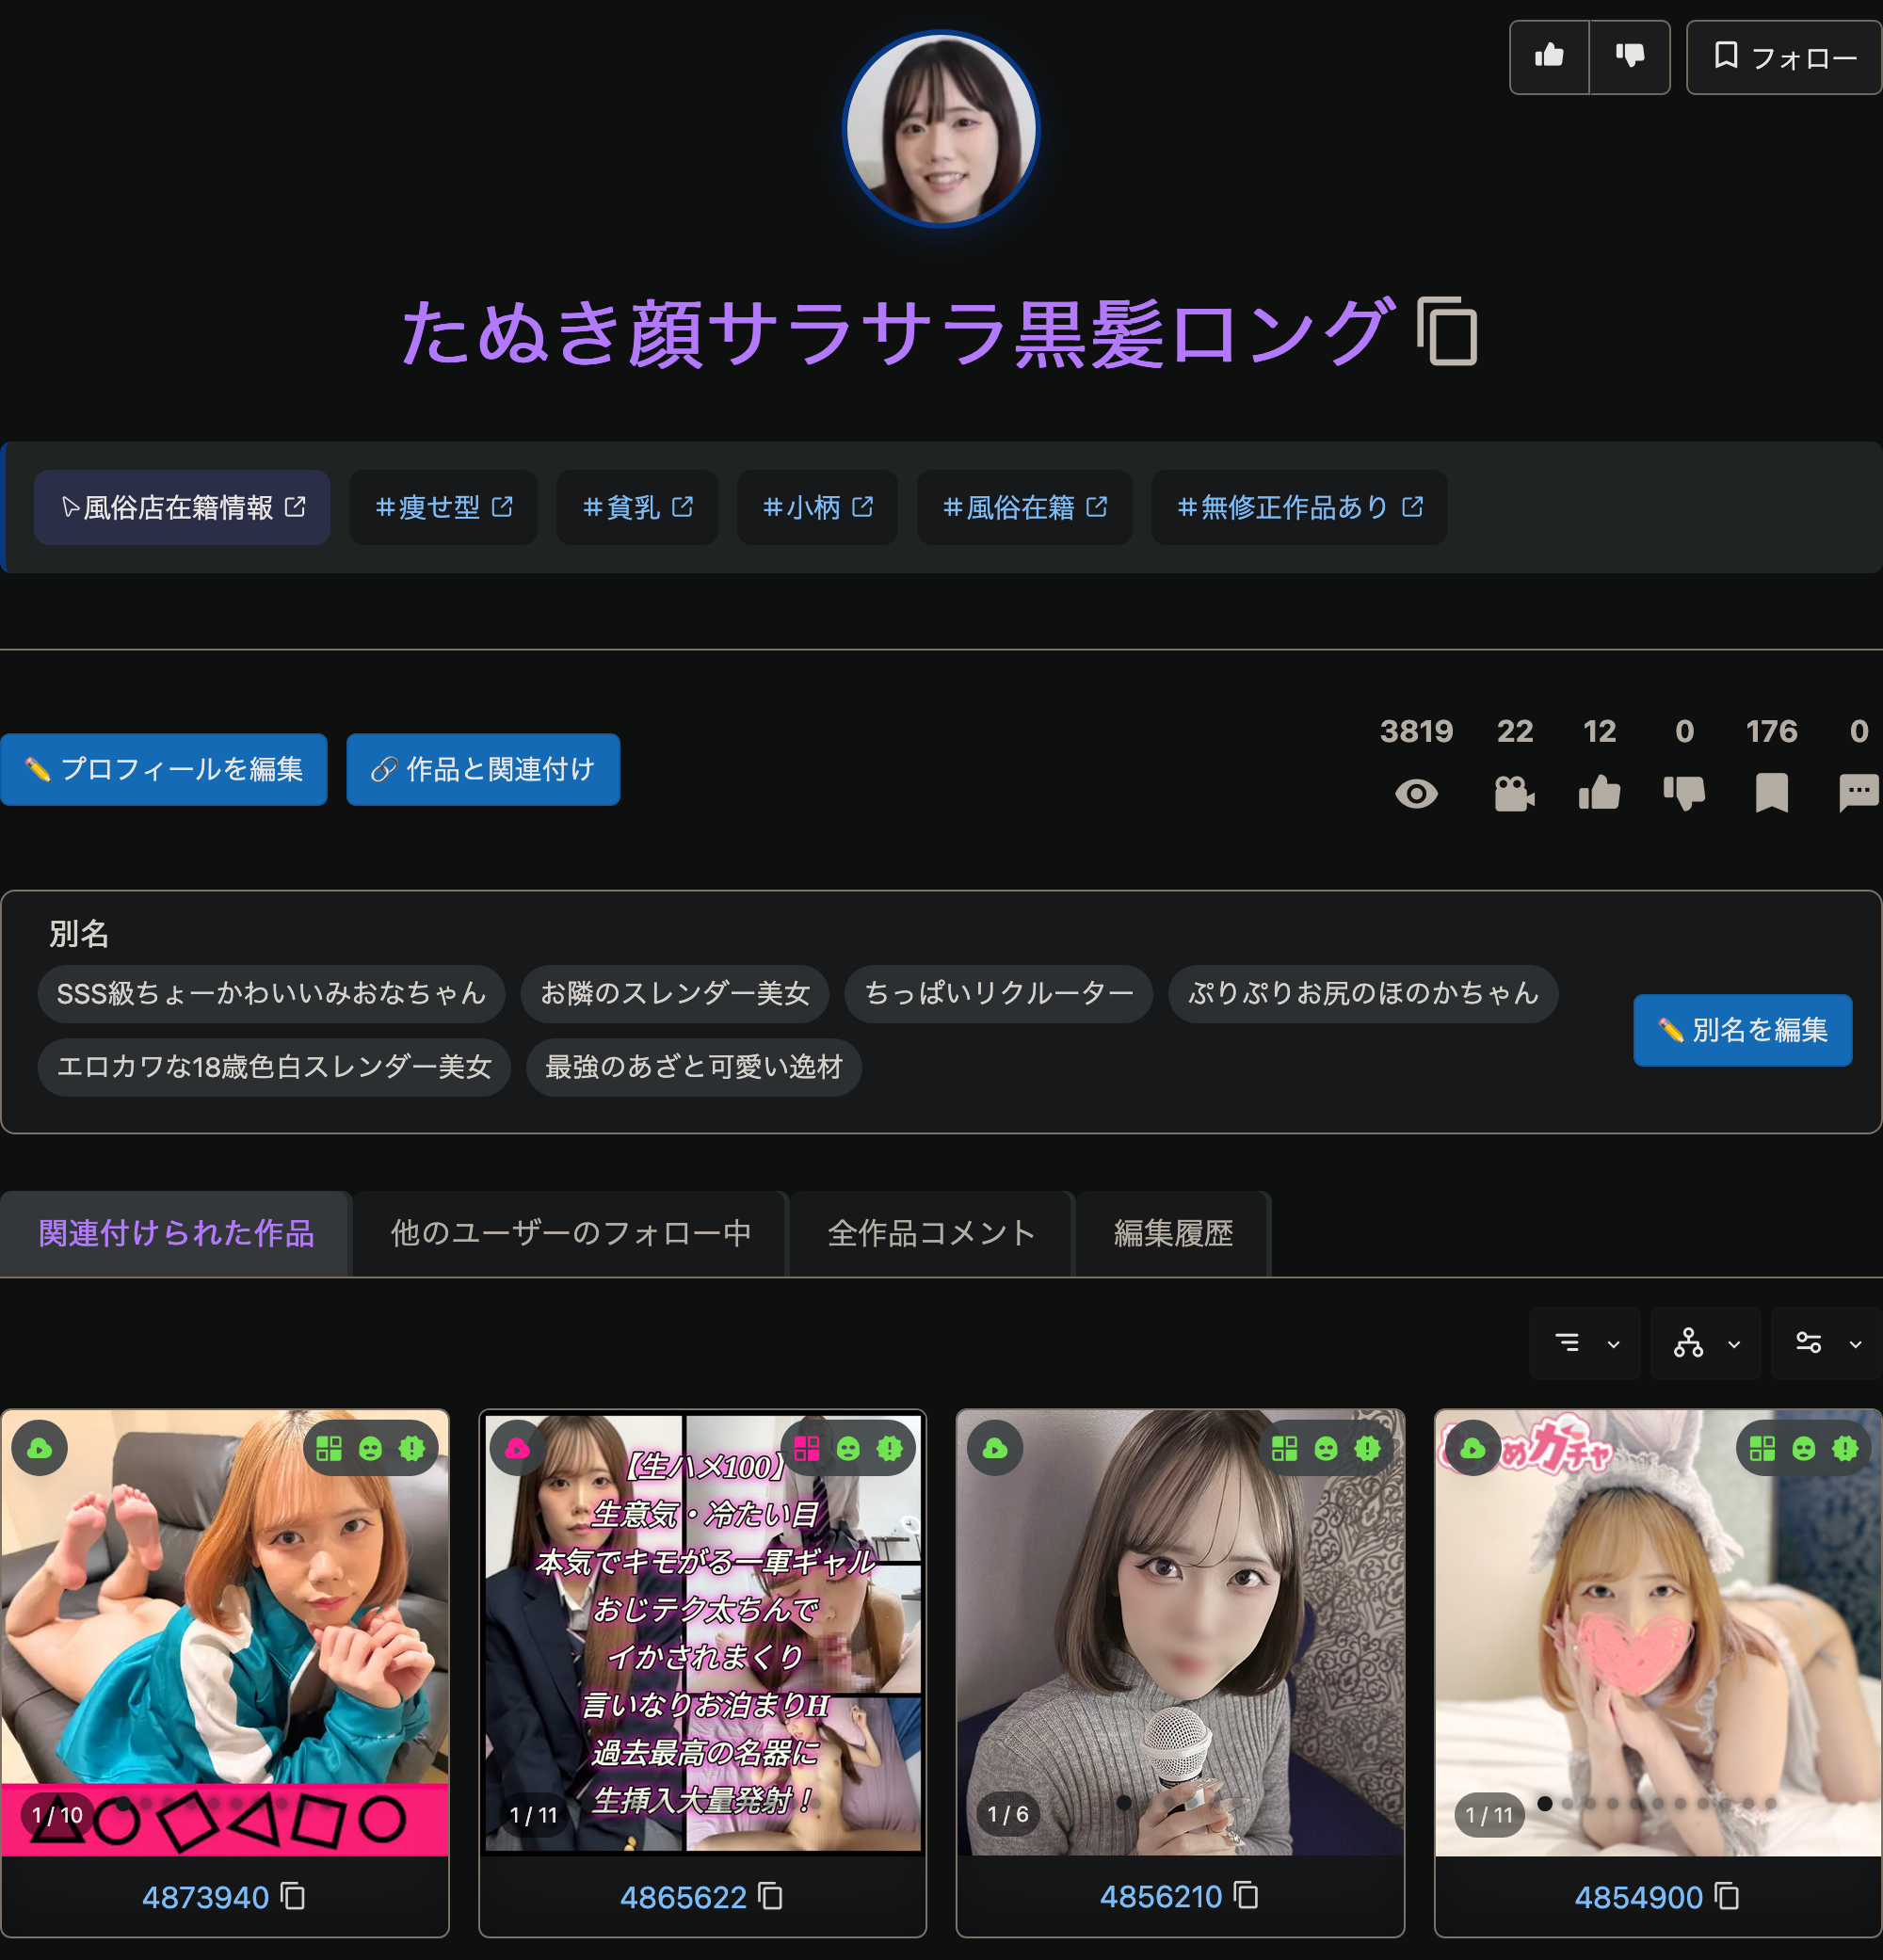Click the video camera works count icon
This screenshot has width=1883, height=1960.
click(1514, 794)
